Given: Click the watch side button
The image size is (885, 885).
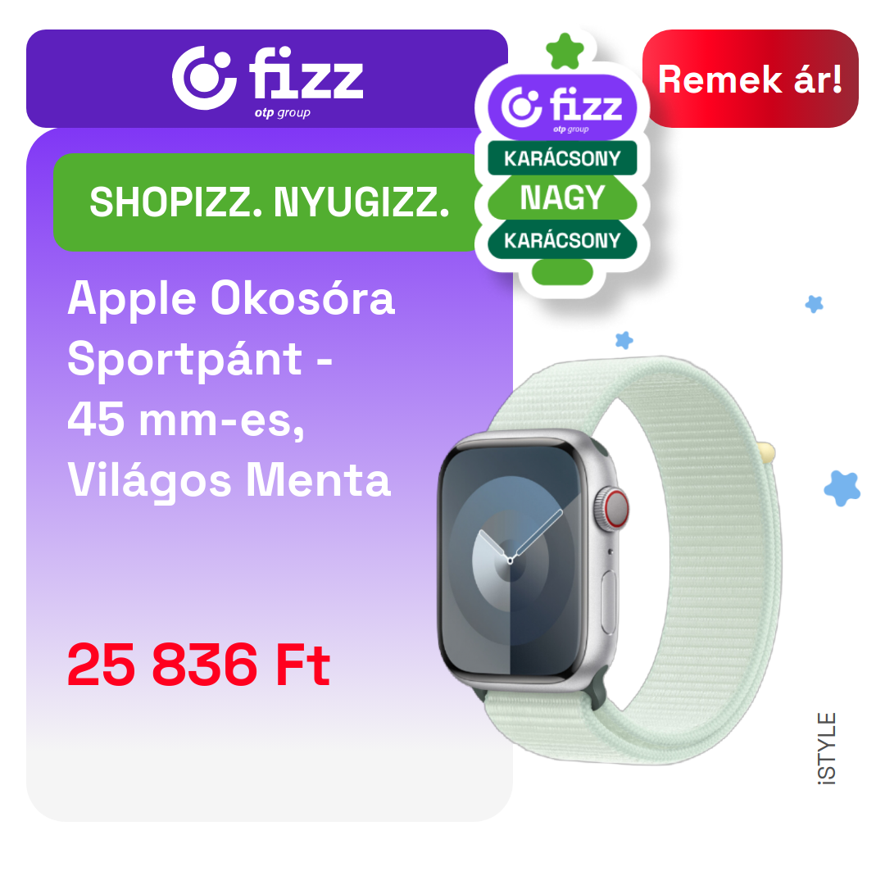Looking at the screenshot, I should (x=608, y=602).
